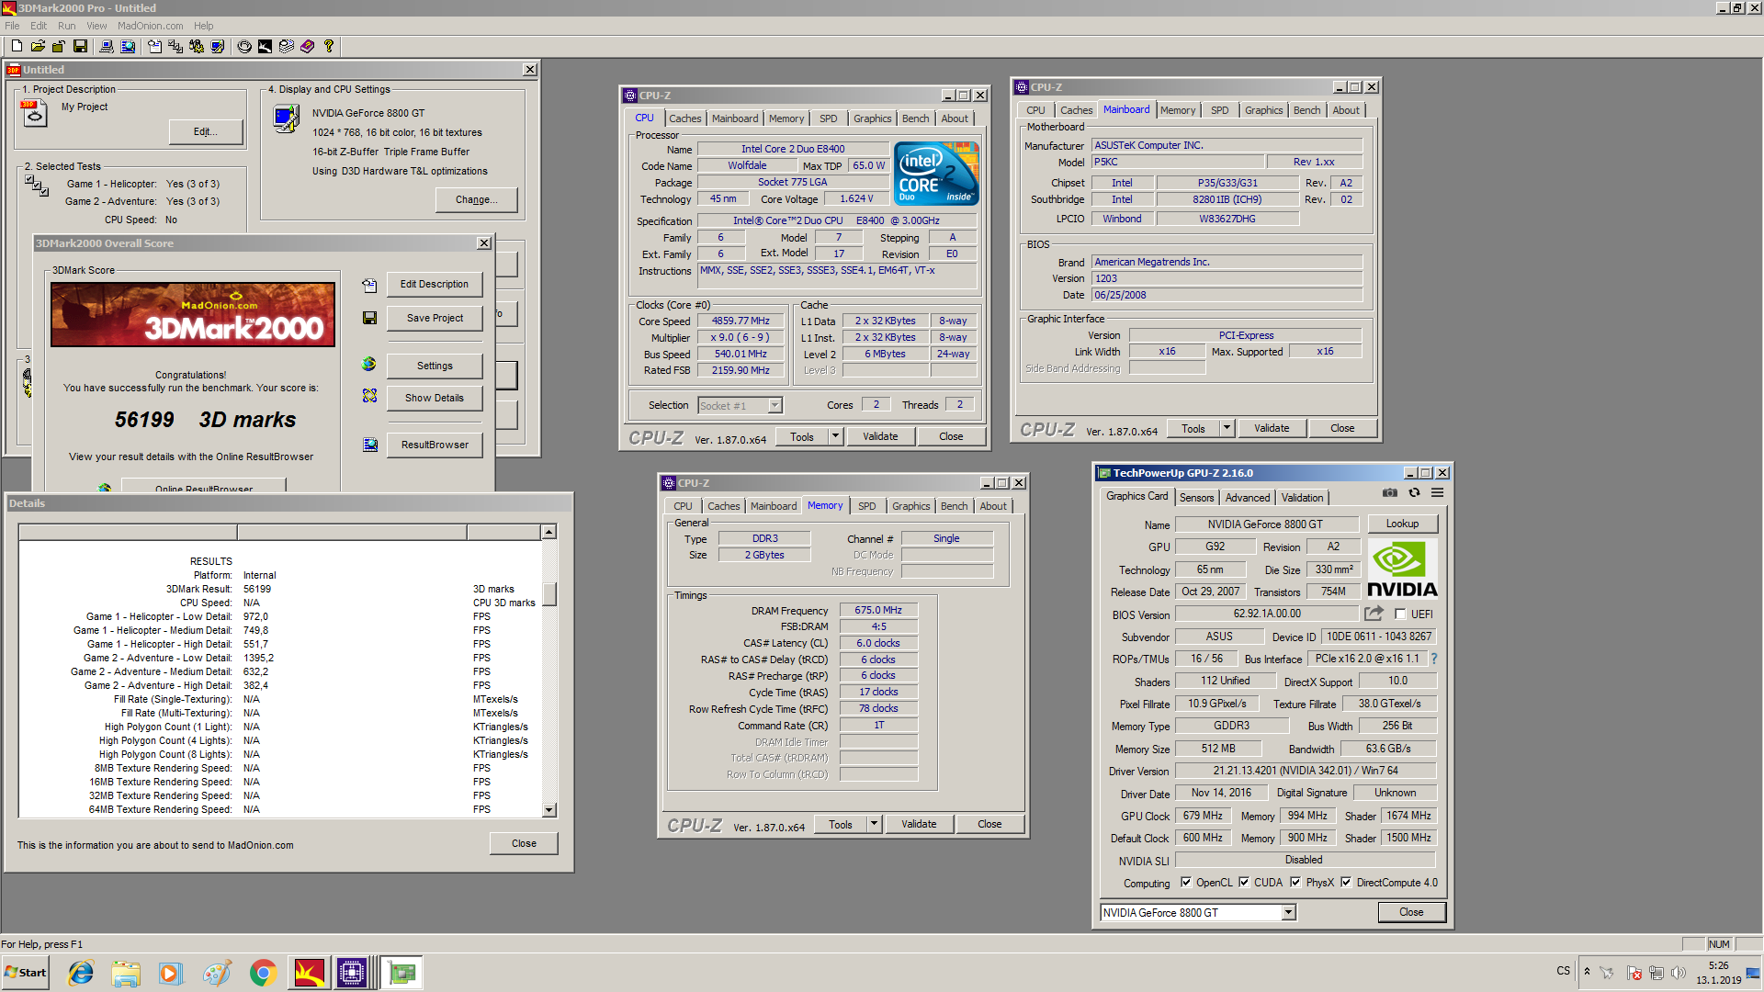Click the 3DMark2000 banner image

(x=193, y=314)
